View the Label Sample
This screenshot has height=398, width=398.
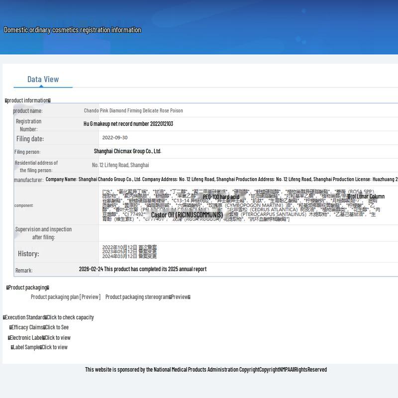click(54, 347)
